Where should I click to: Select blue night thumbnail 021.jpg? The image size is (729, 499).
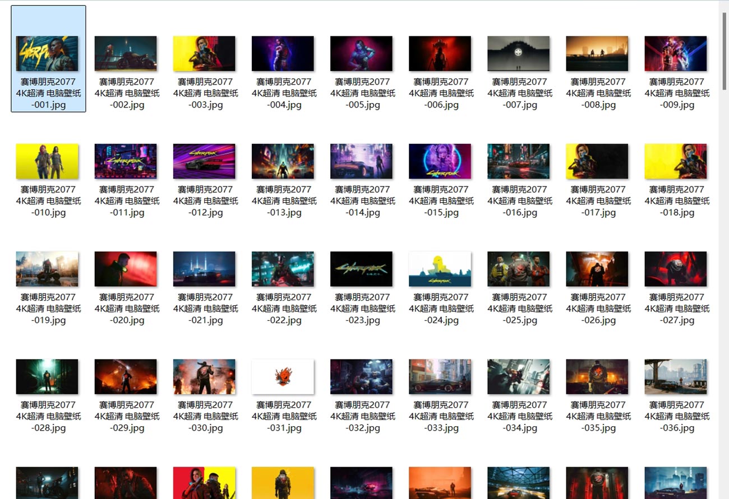point(204,269)
